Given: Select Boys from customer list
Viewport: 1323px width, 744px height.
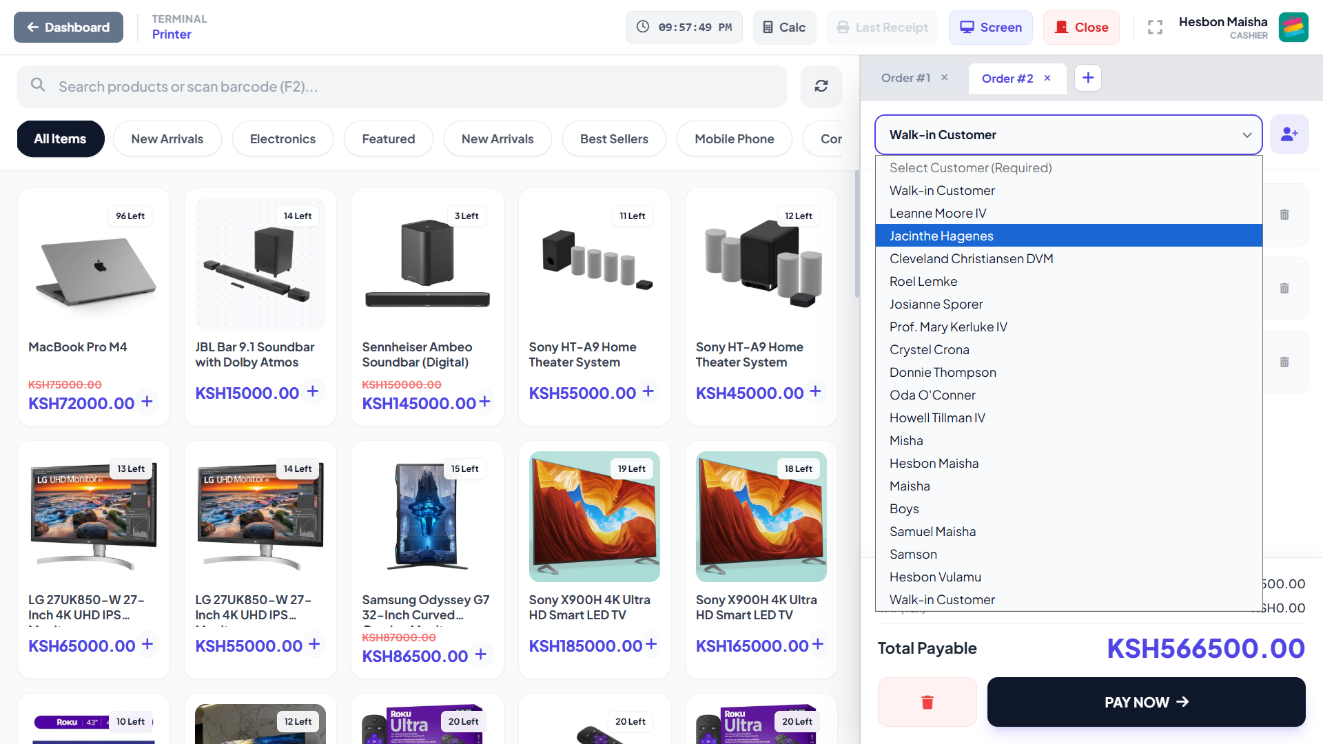Looking at the screenshot, I should click(x=1068, y=508).
